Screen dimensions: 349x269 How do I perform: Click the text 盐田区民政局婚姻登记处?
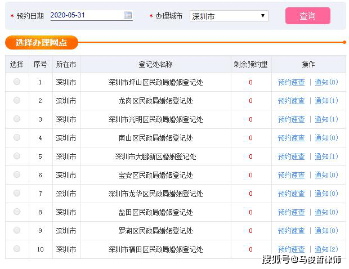155,212
